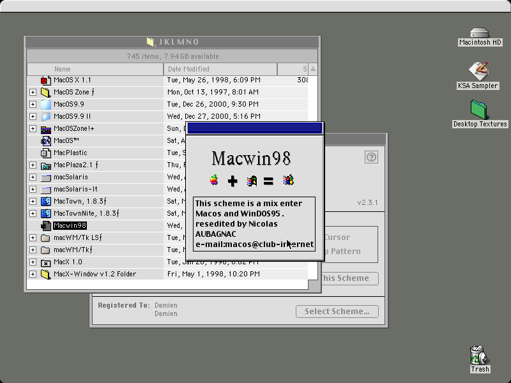Select the KSA Sampler desktop icon
Image resolution: width=511 pixels, height=383 pixels.
pos(478,71)
